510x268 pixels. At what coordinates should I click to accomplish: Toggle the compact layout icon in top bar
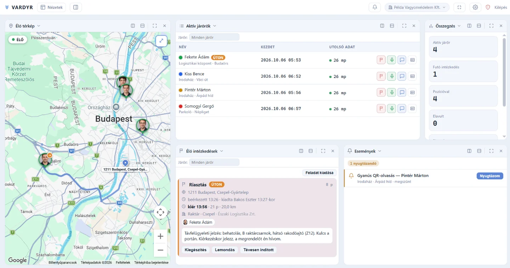459,7
